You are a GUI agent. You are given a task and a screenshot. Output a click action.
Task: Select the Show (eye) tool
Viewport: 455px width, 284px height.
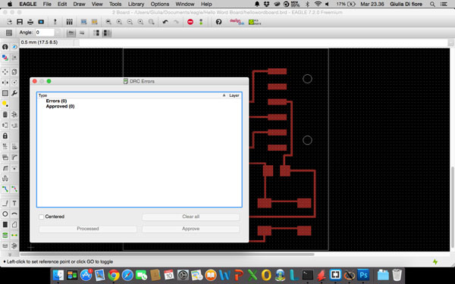pyautogui.click(x=14, y=47)
